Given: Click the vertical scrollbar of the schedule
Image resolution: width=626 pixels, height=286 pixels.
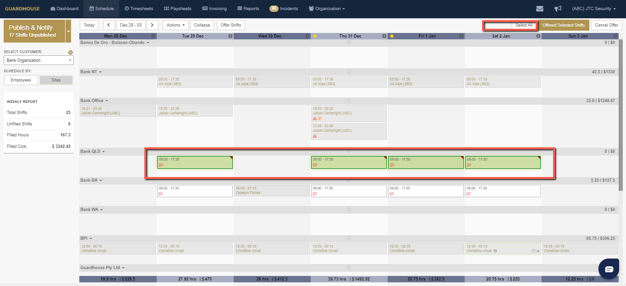Looking at the screenshot, I should coord(621,114).
